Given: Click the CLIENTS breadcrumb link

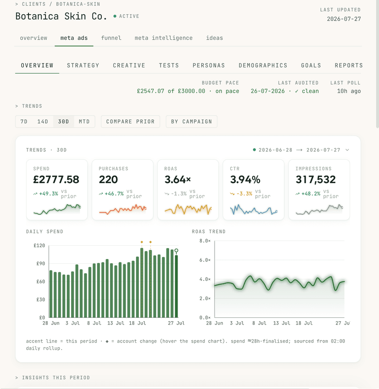Looking at the screenshot, I should (34, 4).
